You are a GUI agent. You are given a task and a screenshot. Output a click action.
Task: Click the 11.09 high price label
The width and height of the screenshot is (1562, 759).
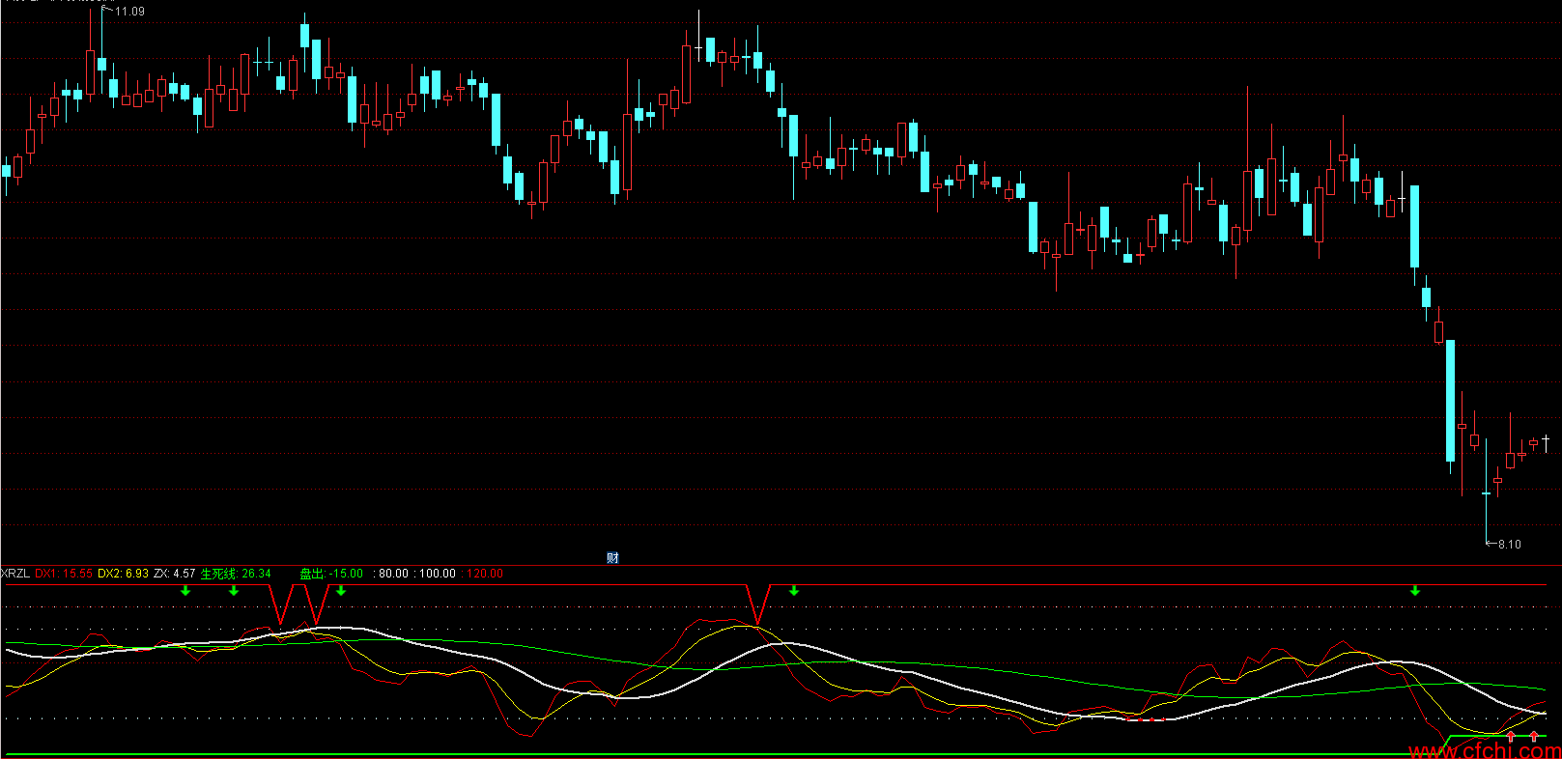tap(129, 12)
